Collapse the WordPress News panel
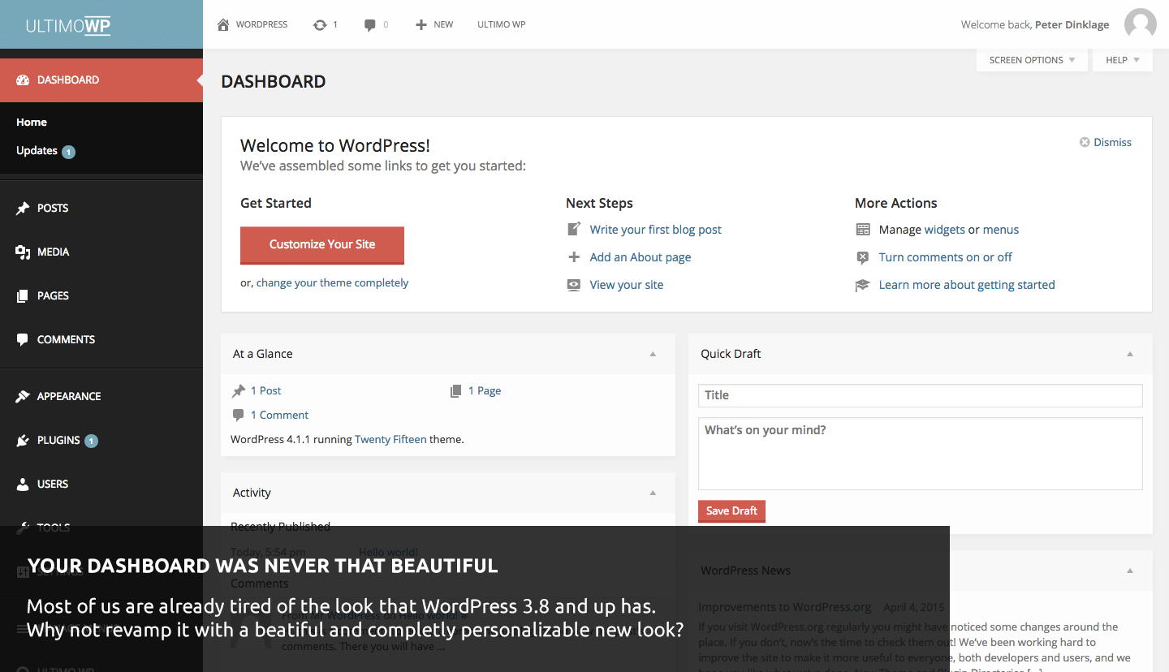Screen dimensions: 1169x672 [x=1130, y=571]
